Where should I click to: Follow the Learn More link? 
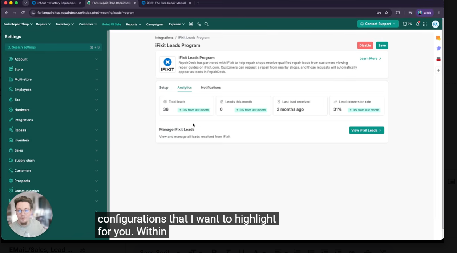pos(371,59)
